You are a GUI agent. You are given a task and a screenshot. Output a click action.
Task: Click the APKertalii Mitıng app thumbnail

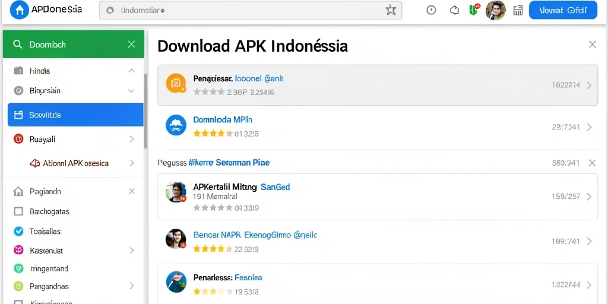coord(176,192)
